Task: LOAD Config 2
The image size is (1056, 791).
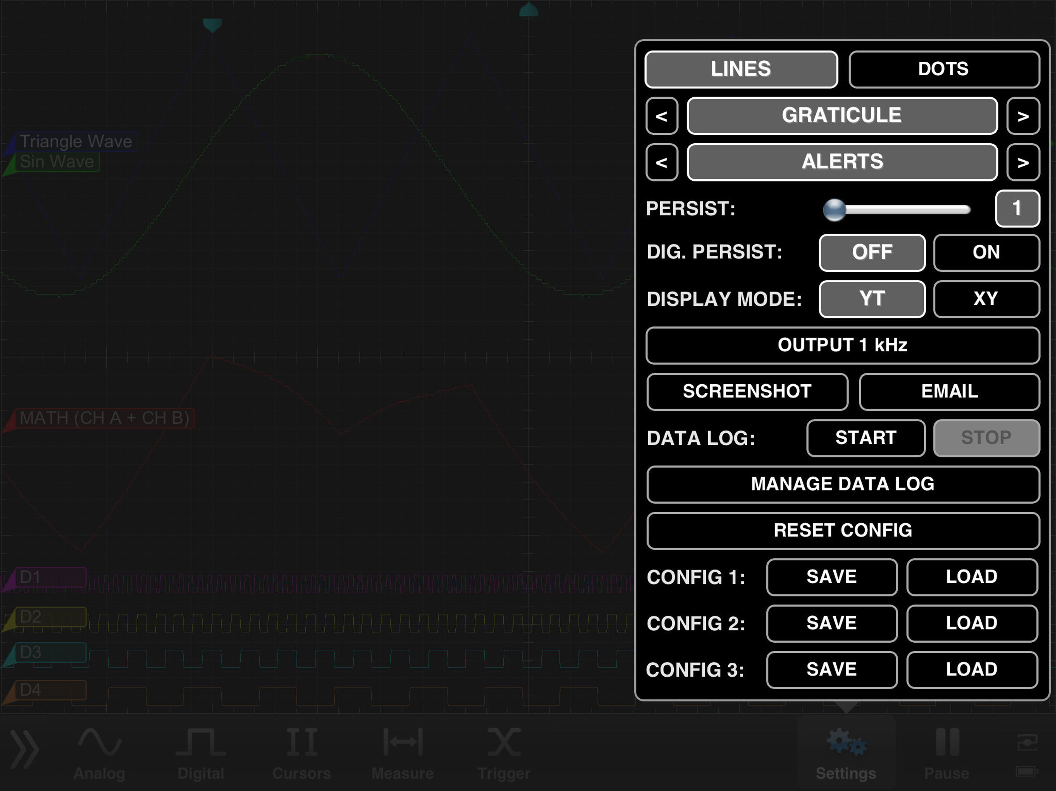Action: coord(972,623)
